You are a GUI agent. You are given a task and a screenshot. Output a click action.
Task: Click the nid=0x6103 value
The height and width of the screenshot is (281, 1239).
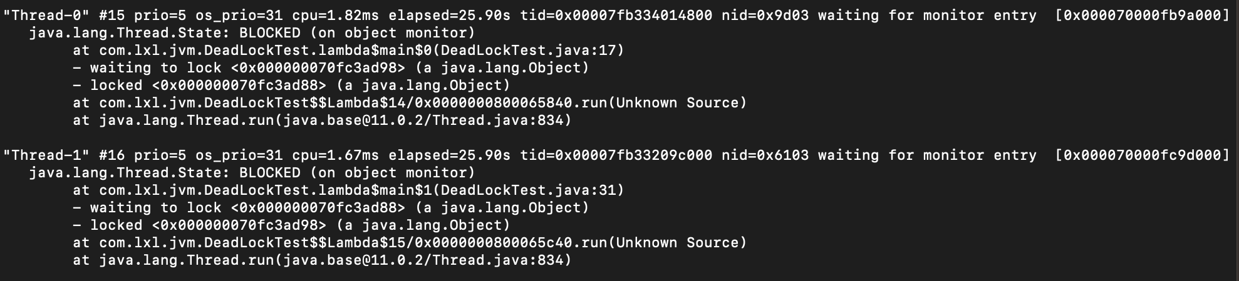[765, 155]
